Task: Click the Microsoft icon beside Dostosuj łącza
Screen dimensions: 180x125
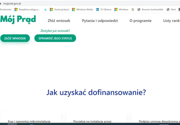Action: tap(51, 9)
